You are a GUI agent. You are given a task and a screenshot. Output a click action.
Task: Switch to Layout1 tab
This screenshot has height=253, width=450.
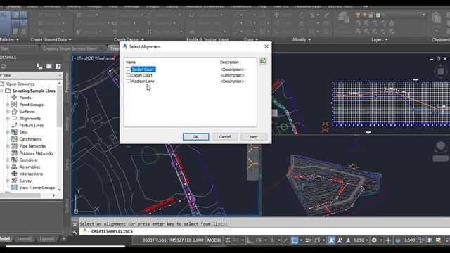(x=25, y=239)
